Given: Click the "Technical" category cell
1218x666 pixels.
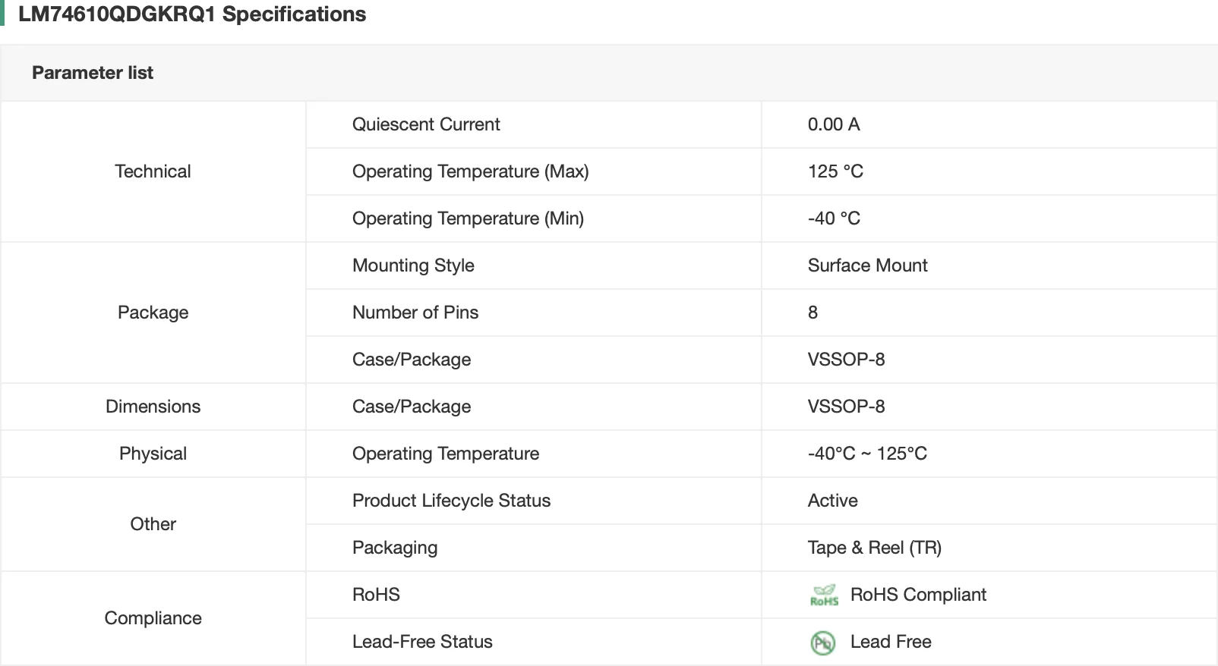Looking at the screenshot, I should click(x=153, y=171).
